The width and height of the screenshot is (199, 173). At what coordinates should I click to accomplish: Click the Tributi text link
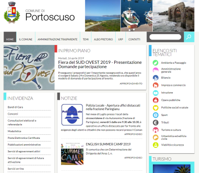165,123
